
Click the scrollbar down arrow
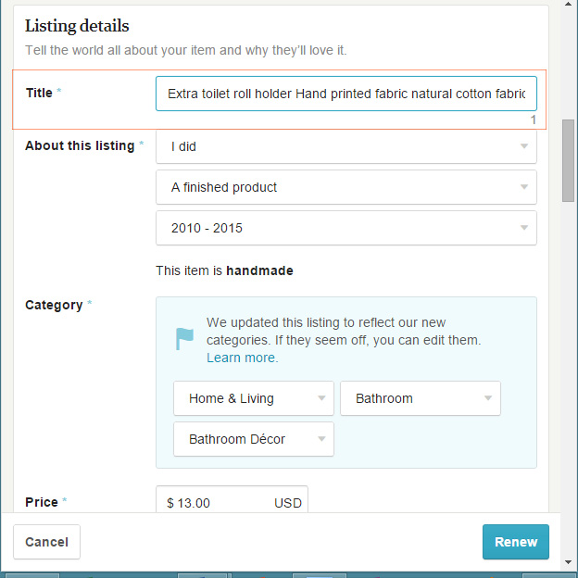(x=568, y=562)
